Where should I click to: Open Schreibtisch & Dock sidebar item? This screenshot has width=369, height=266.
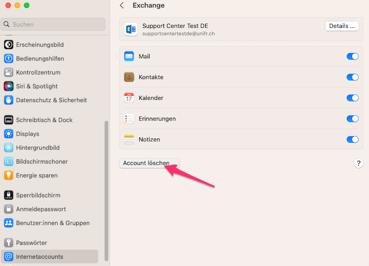pyautogui.click(x=44, y=120)
